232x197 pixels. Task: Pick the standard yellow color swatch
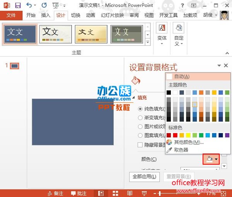tap(188, 135)
